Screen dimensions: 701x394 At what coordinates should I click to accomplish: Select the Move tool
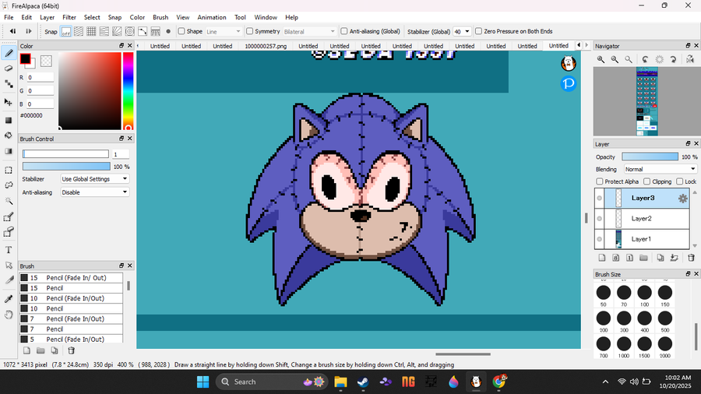[x=9, y=102]
